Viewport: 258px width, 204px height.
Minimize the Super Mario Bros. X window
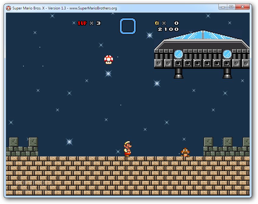[x=223, y=7]
